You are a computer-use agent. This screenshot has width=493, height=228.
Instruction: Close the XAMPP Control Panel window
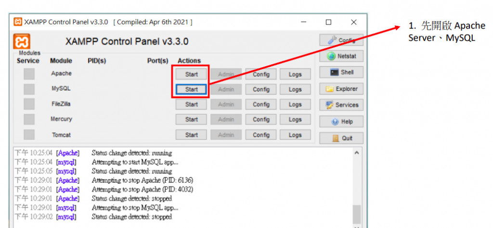click(354, 22)
